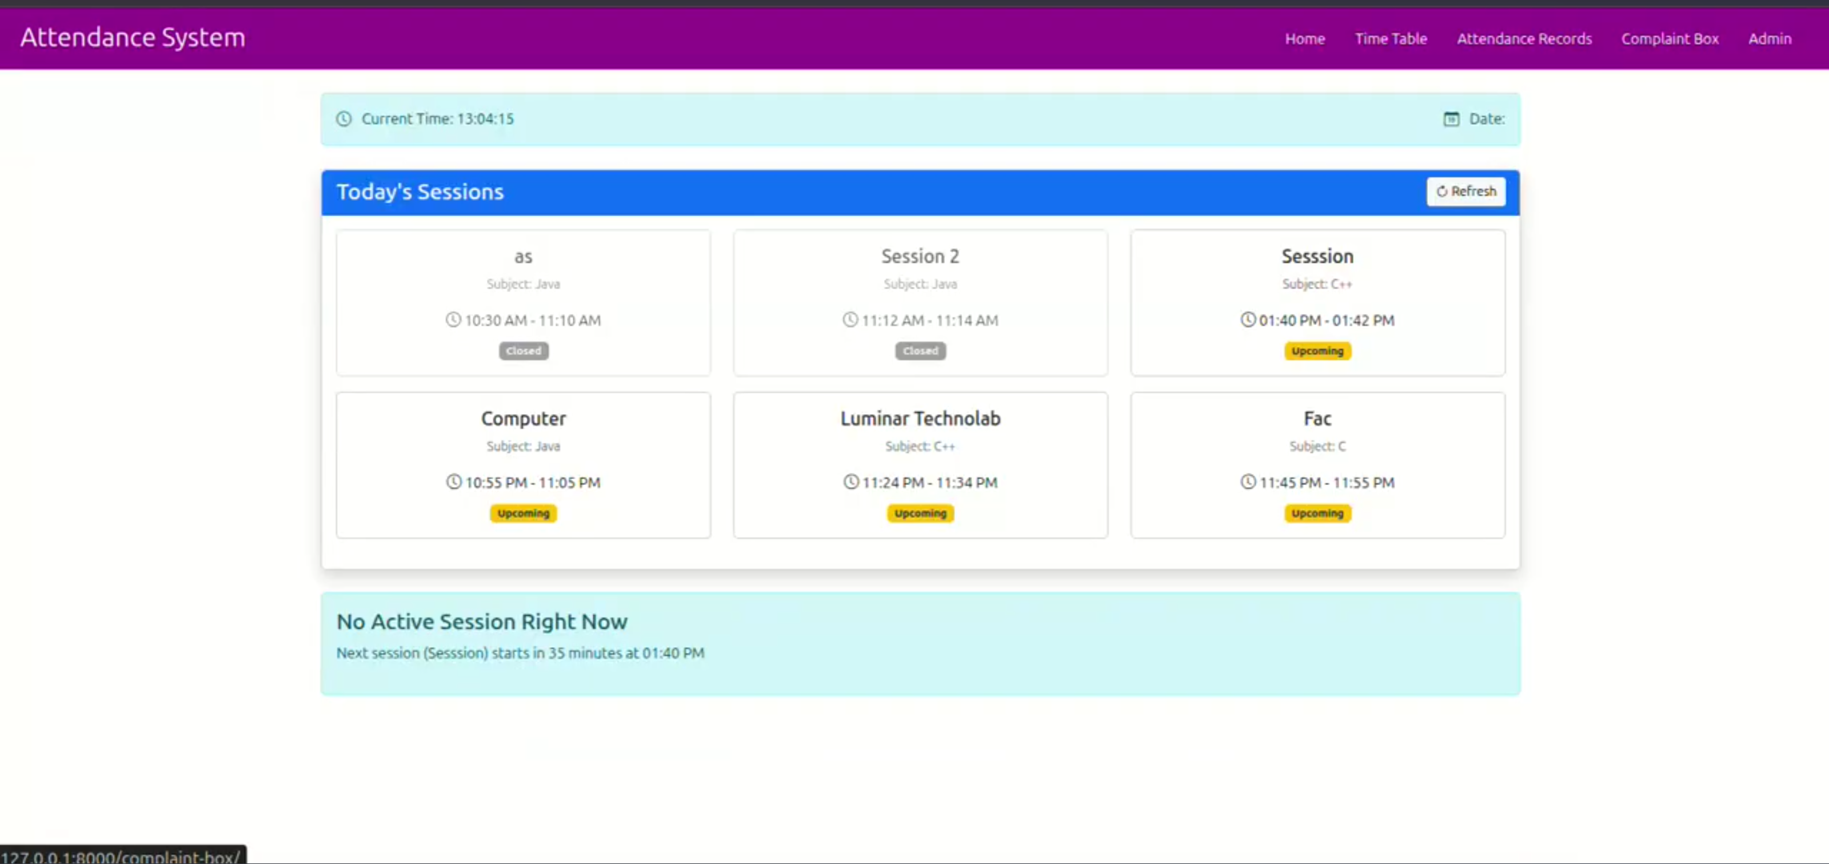Click the time range 11:24 PM - 11:34 PM
The width and height of the screenshot is (1829, 864).
[929, 483]
